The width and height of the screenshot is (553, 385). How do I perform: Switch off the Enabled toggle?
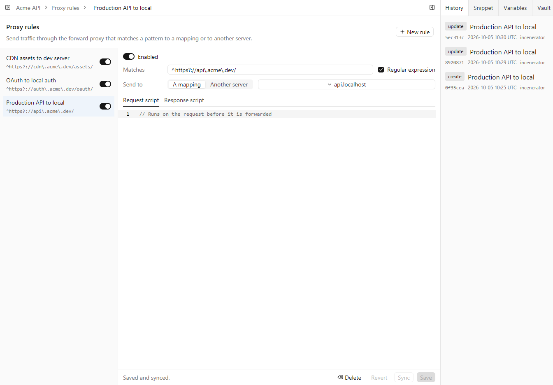coord(129,56)
